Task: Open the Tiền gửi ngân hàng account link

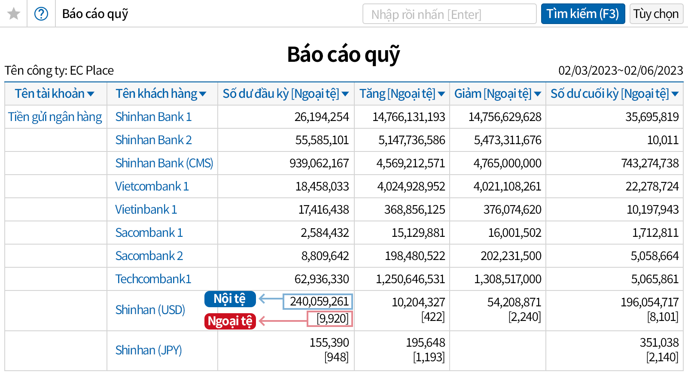Action: (x=55, y=117)
